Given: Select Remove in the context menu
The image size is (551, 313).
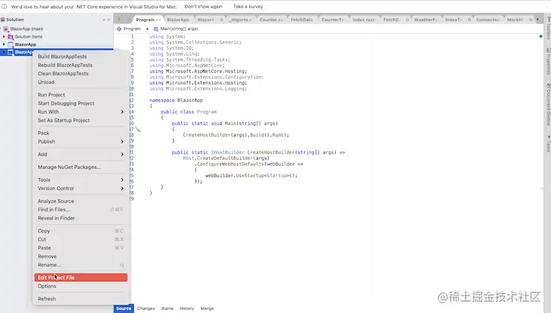Looking at the screenshot, I should pyautogui.click(x=81, y=256).
